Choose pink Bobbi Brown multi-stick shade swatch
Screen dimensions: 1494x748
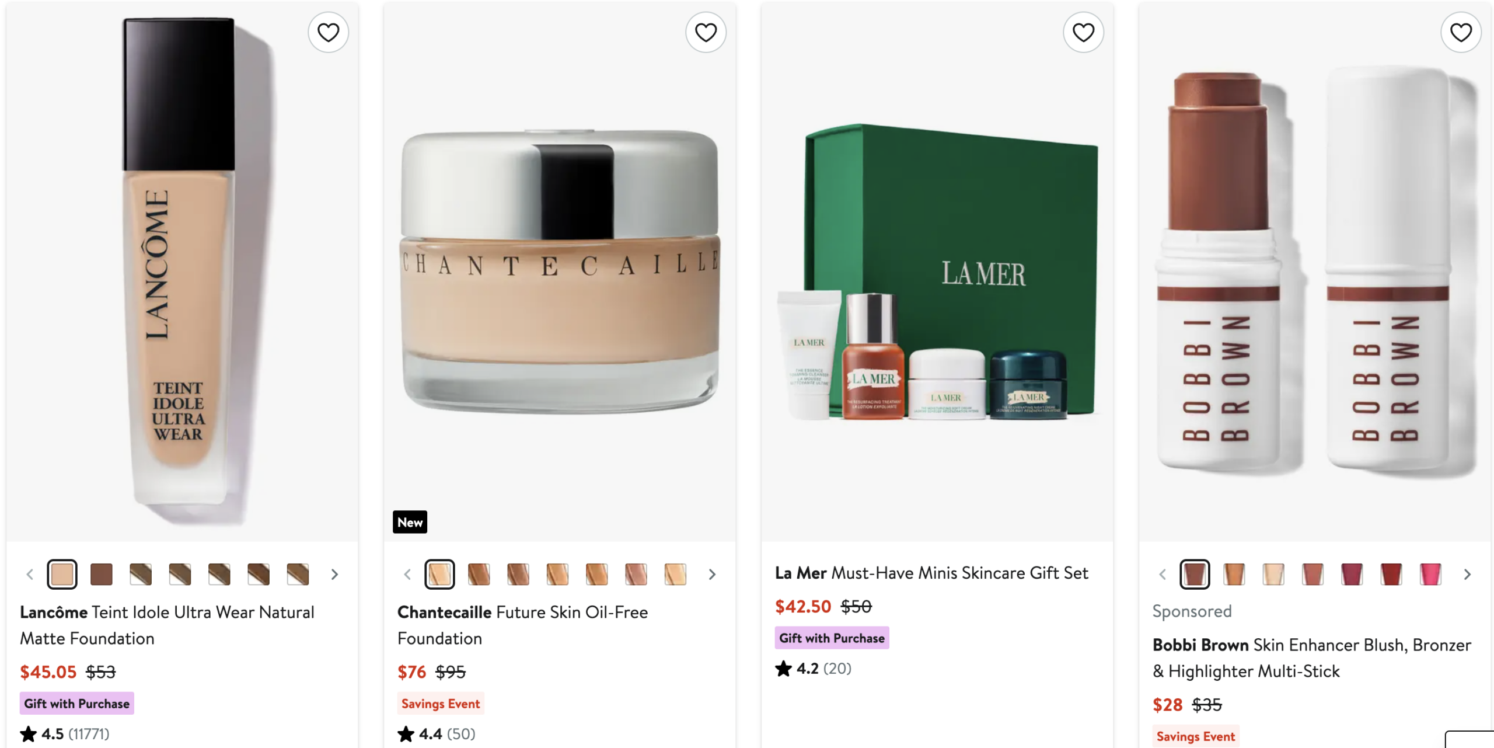[x=1430, y=575]
